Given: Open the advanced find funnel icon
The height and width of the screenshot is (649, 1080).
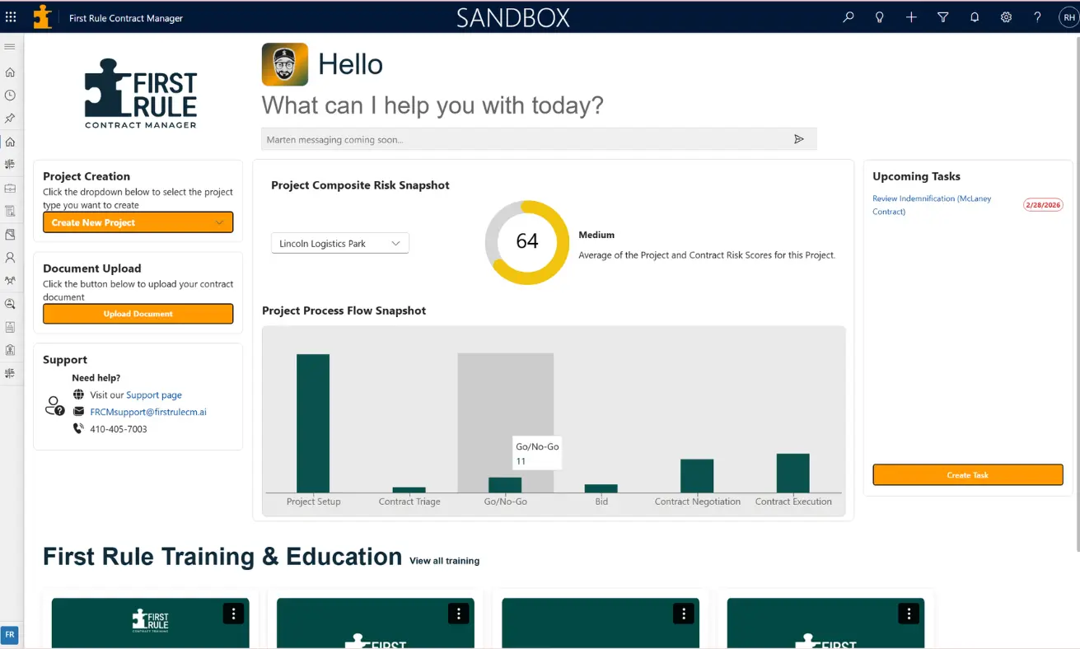Looking at the screenshot, I should click(943, 17).
